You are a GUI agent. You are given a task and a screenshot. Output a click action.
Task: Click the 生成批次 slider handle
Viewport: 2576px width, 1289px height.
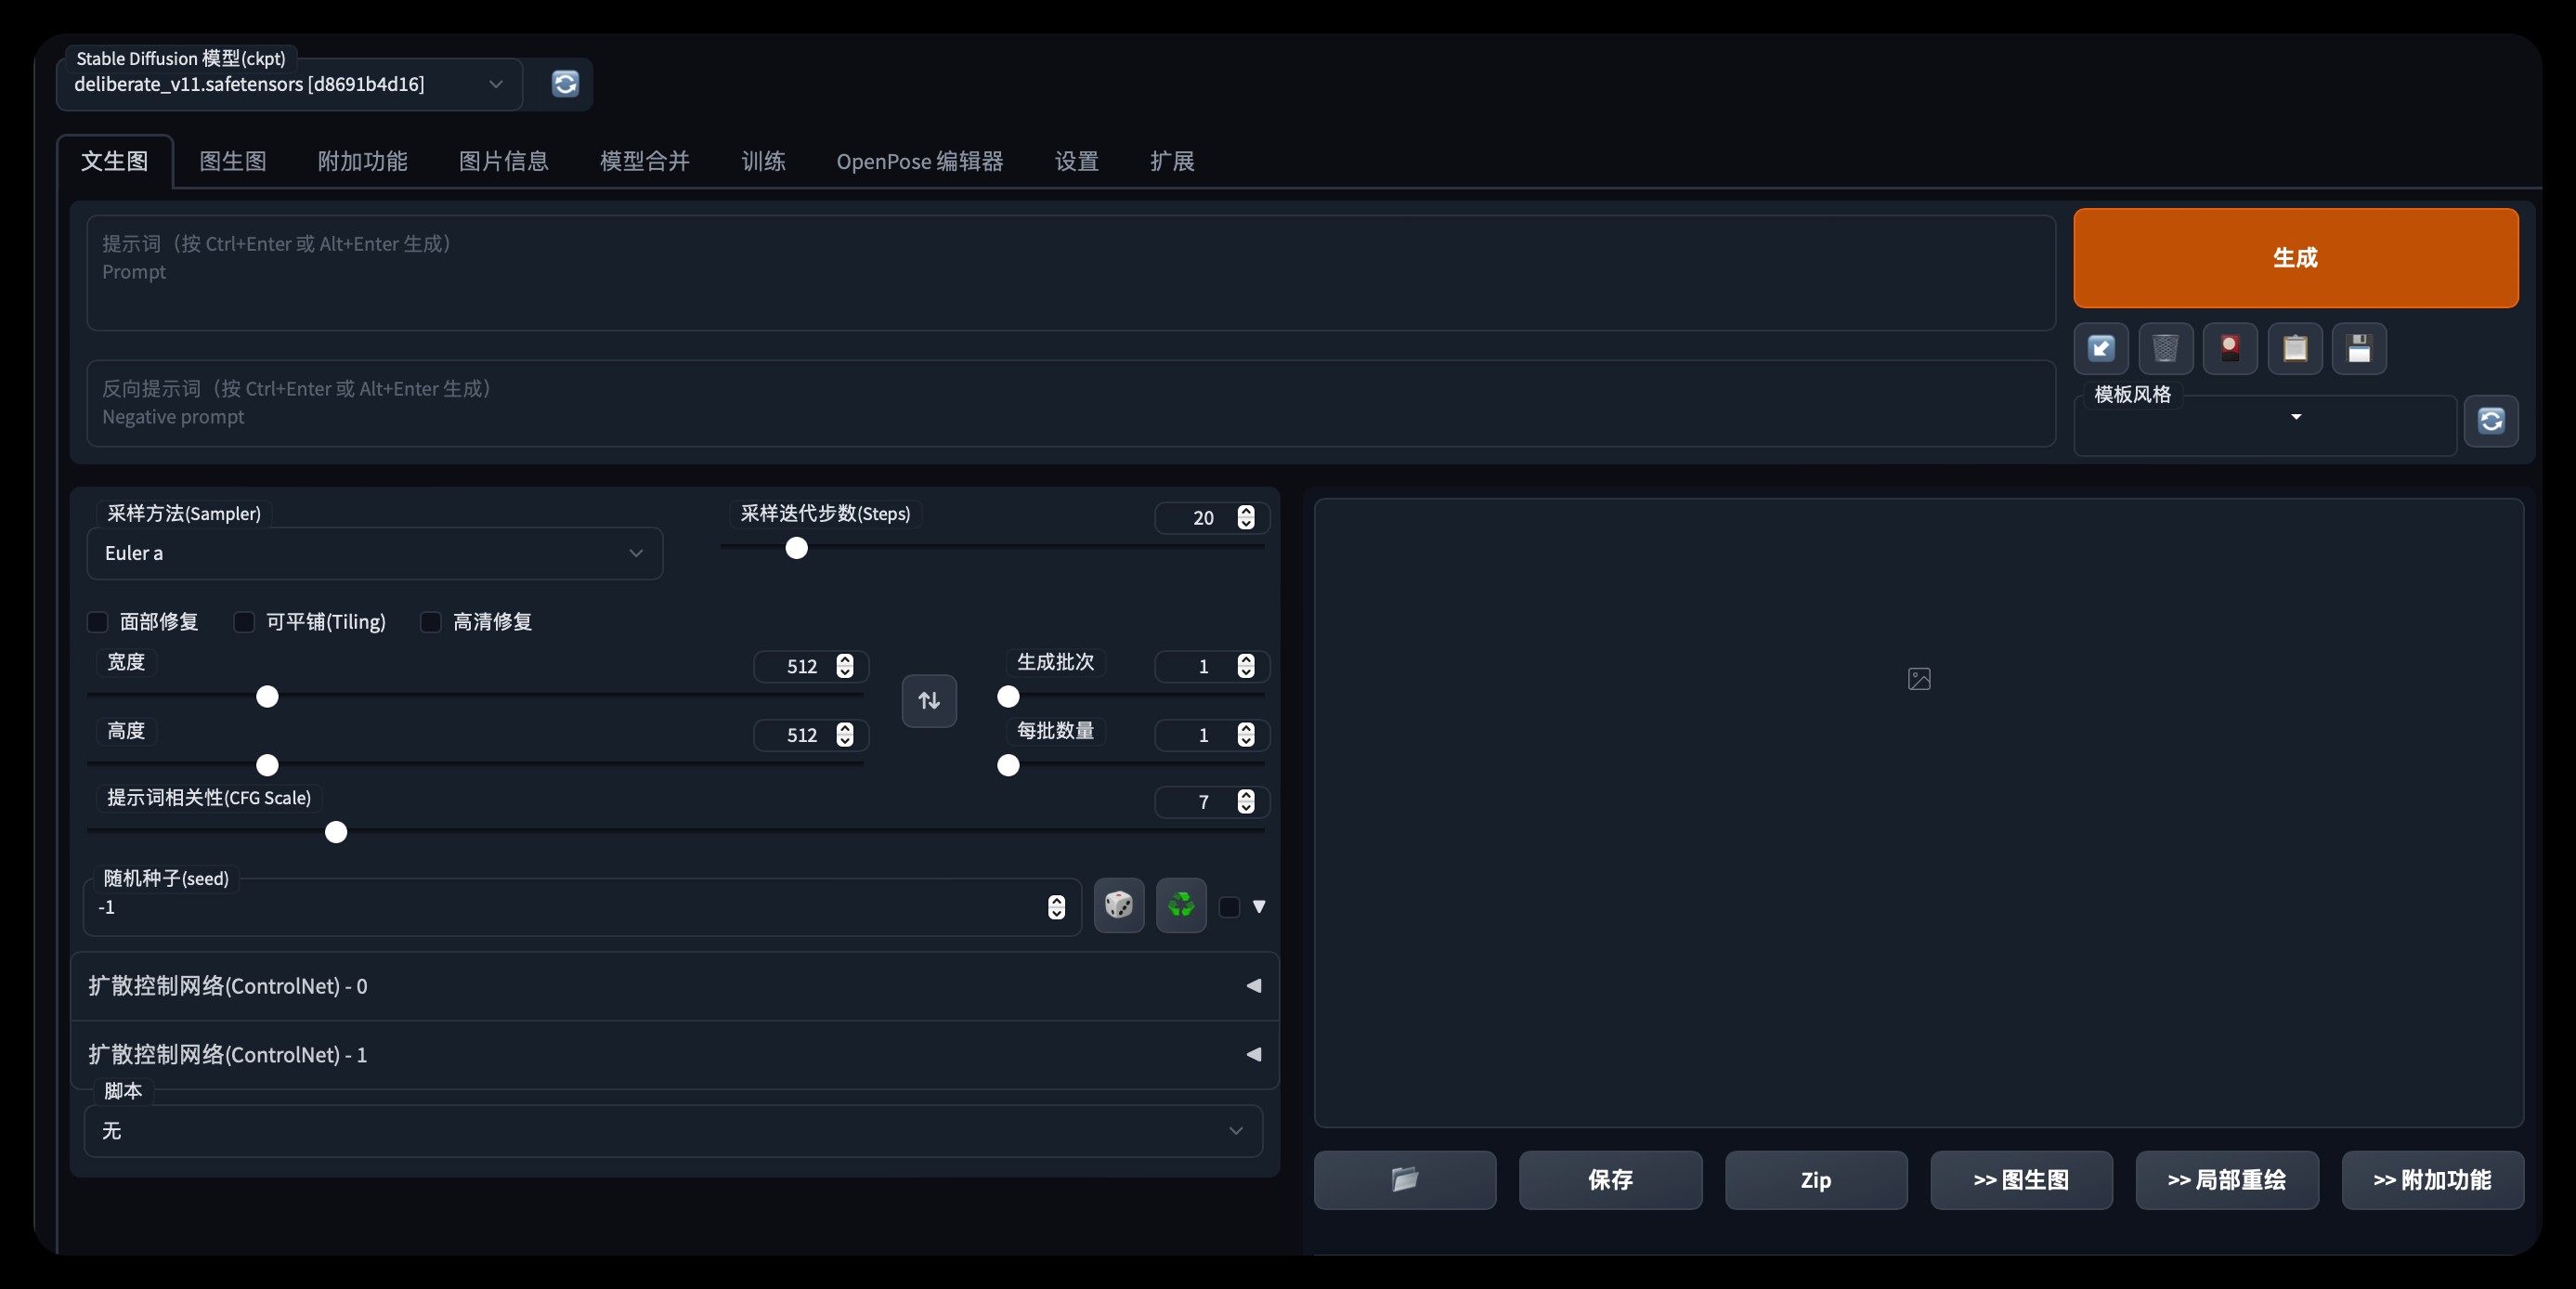click(x=1008, y=696)
